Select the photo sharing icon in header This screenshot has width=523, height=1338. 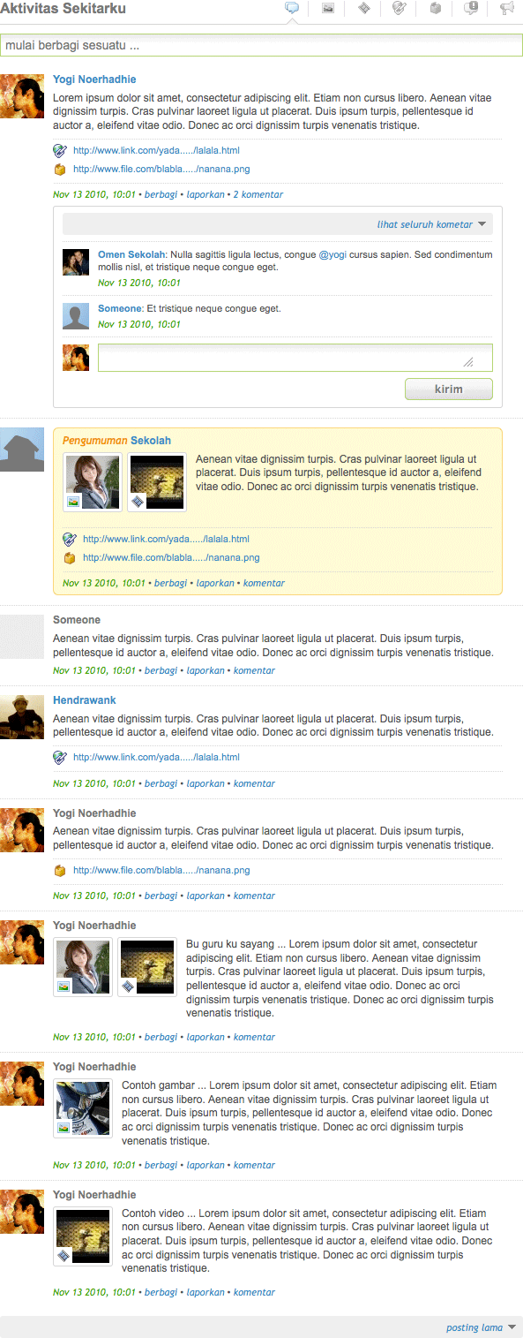tap(328, 9)
